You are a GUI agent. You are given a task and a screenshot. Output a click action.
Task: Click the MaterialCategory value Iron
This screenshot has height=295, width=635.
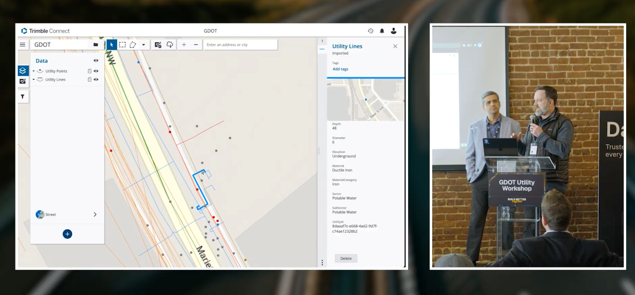336,184
